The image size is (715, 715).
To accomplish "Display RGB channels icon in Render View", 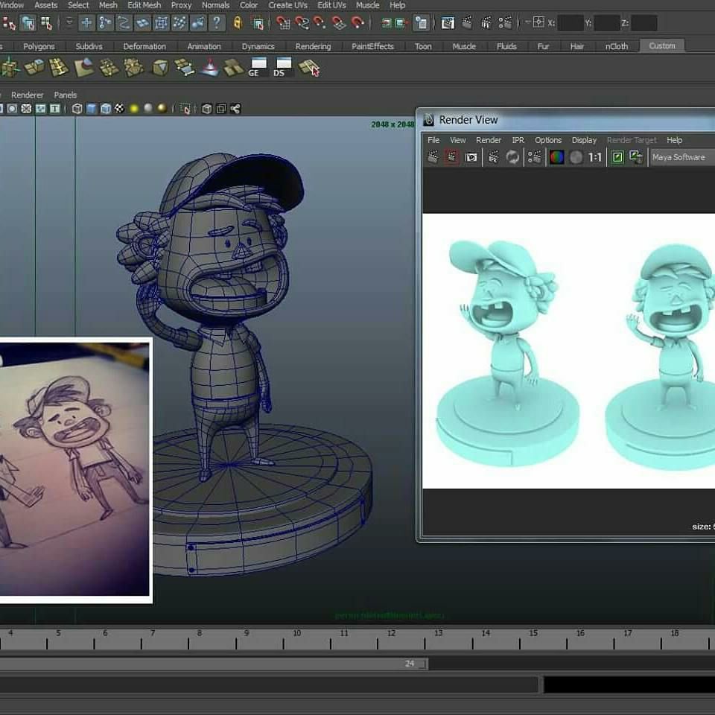I will (557, 157).
